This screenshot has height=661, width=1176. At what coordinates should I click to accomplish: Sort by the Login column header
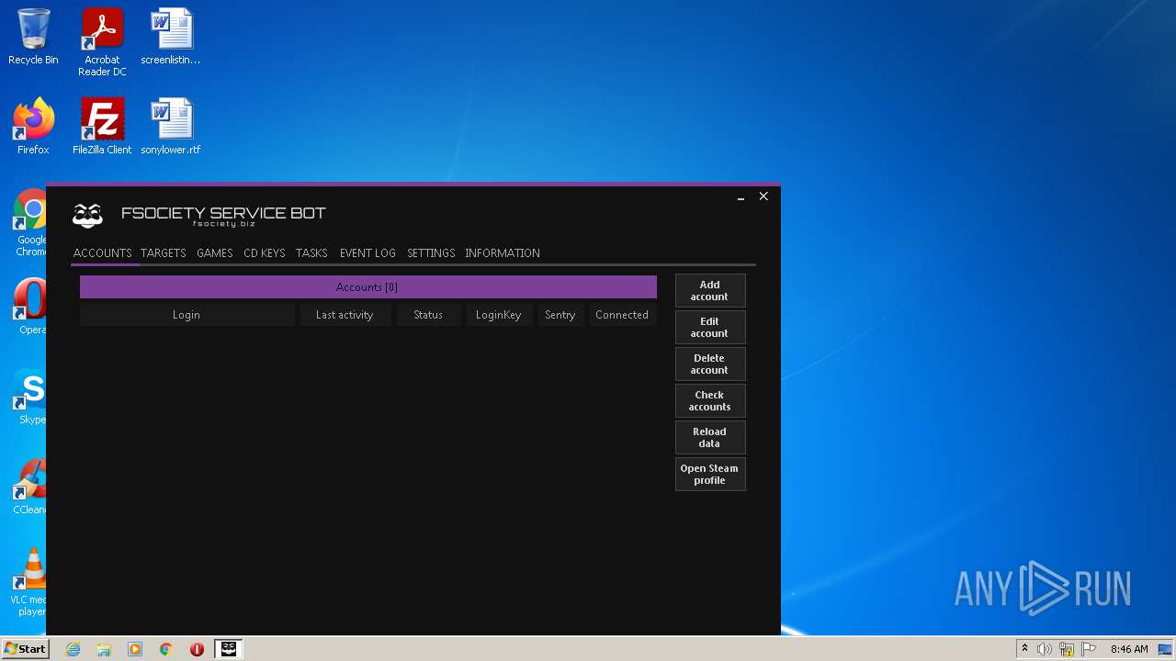(187, 315)
